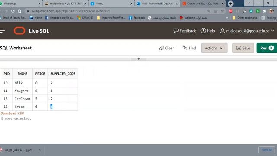The width and height of the screenshot is (277, 156).
Task: Open the Extensions puzzle icon
Action: pos(264,11)
